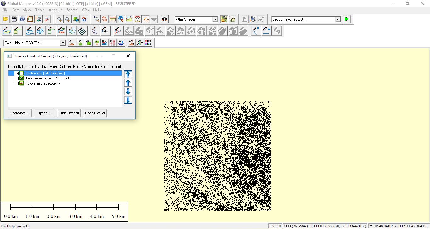Click the Open Data File folder icon
Viewport: 430px width, 229px height.
pyautogui.click(x=6, y=19)
